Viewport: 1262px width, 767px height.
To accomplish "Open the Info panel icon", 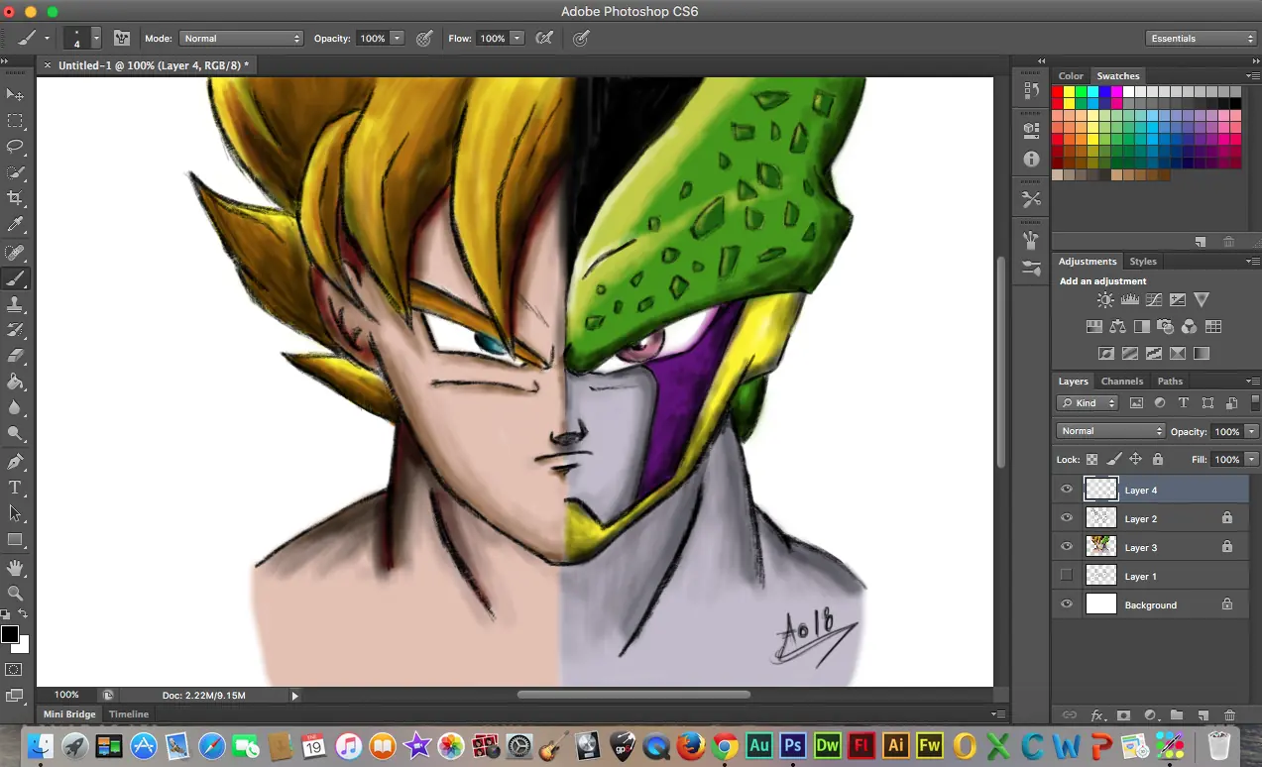I will pyautogui.click(x=1031, y=159).
